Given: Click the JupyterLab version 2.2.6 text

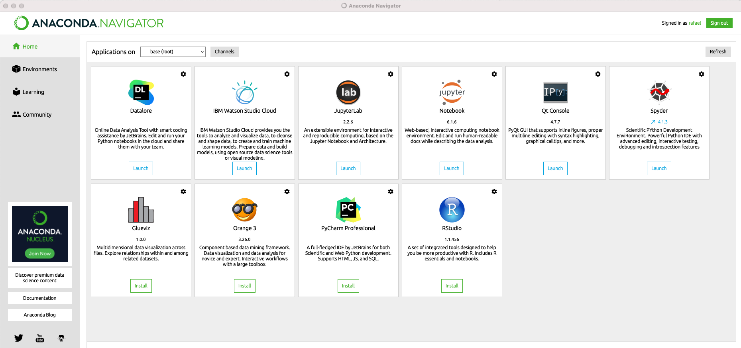Looking at the screenshot, I should (x=348, y=122).
